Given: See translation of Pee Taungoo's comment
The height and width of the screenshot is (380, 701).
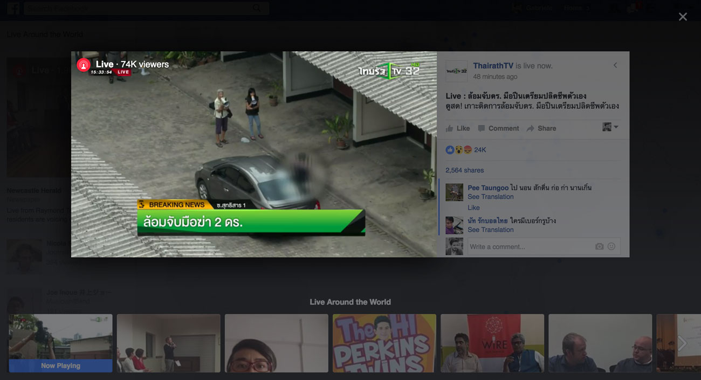Looking at the screenshot, I should 490,197.
